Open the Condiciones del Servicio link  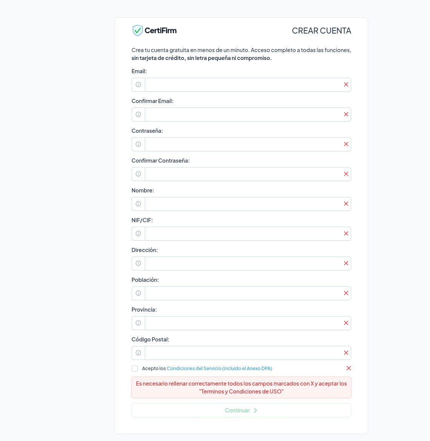(219, 369)
